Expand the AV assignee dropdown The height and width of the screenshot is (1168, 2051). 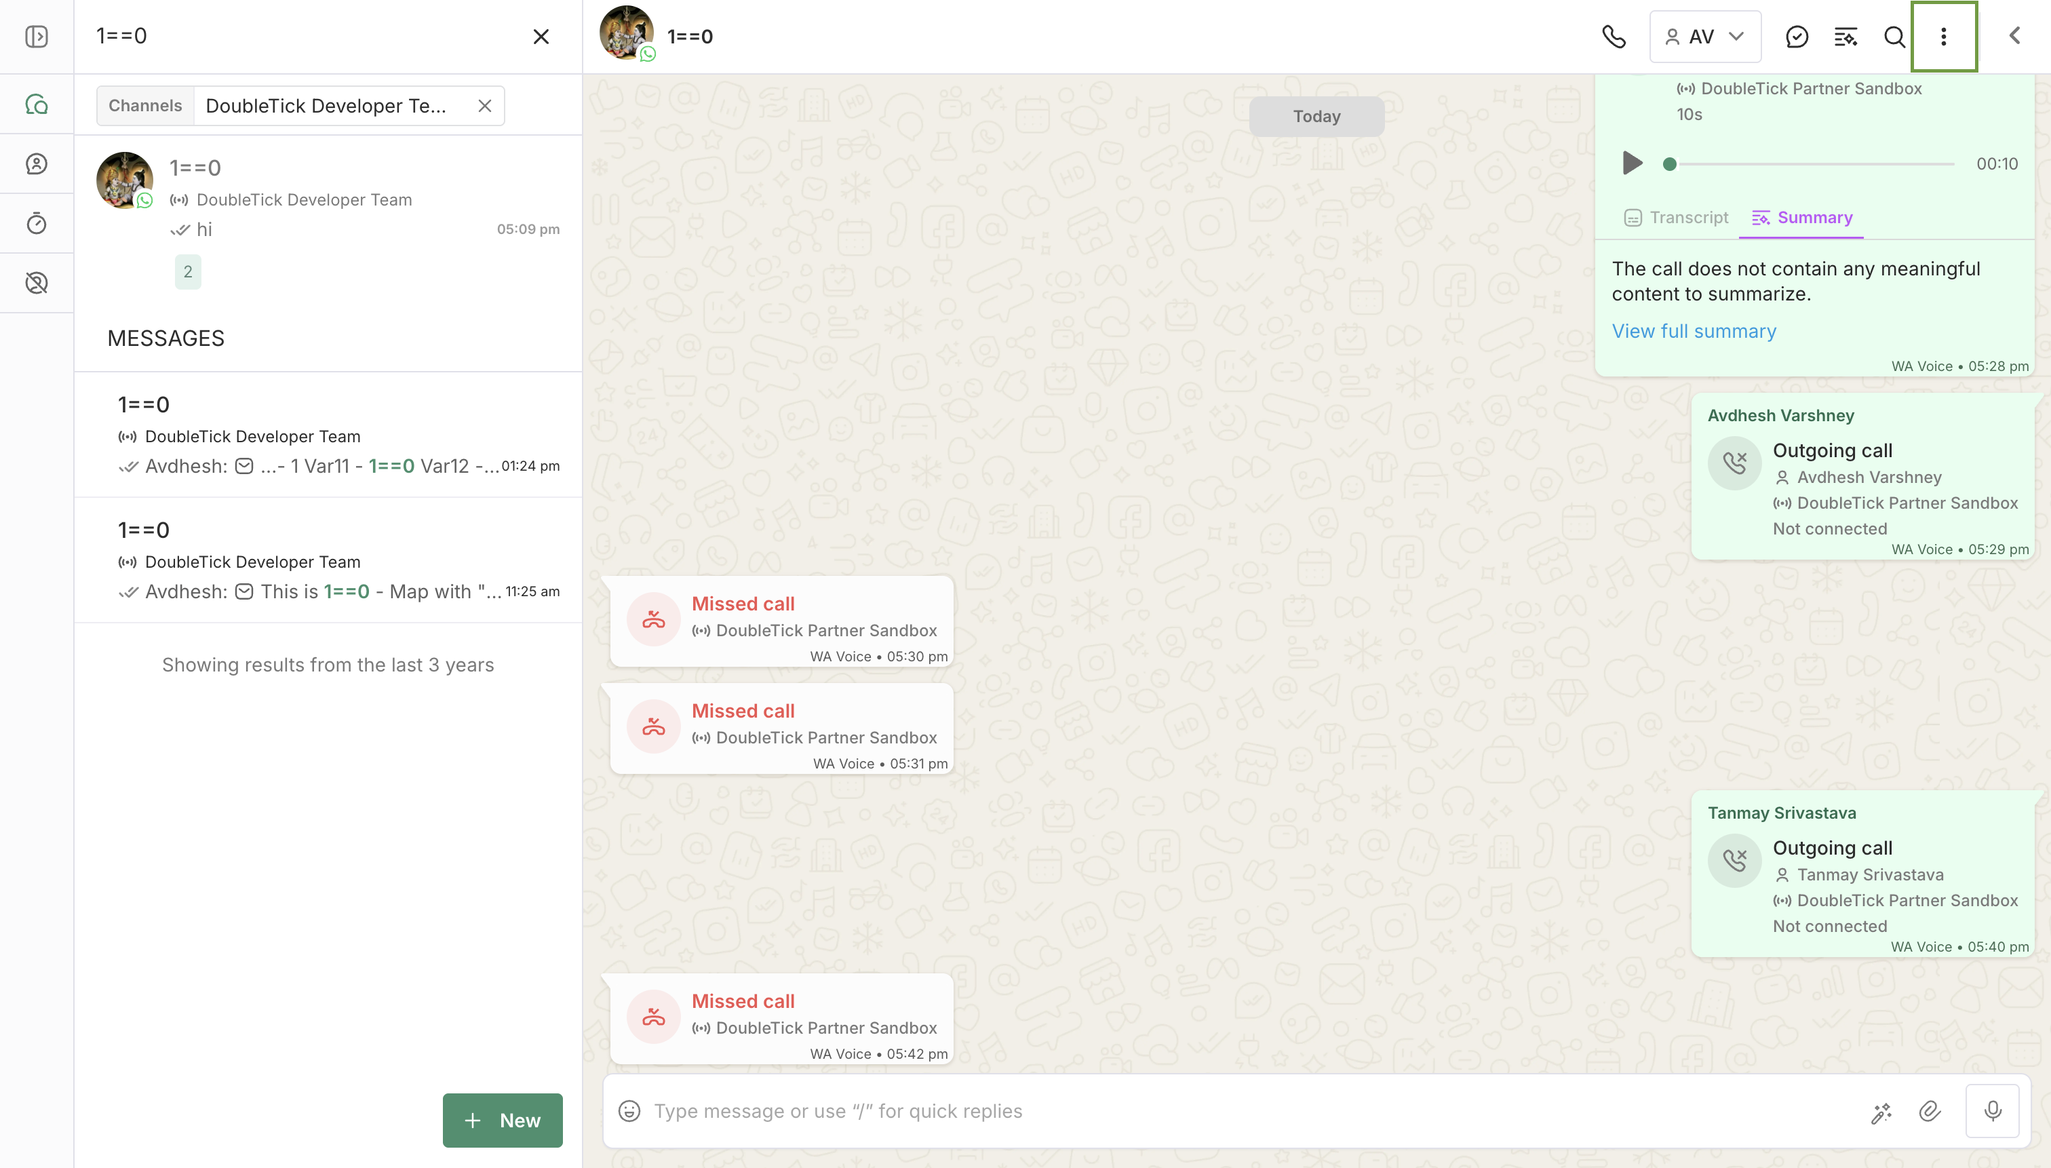click(1704, 36)
